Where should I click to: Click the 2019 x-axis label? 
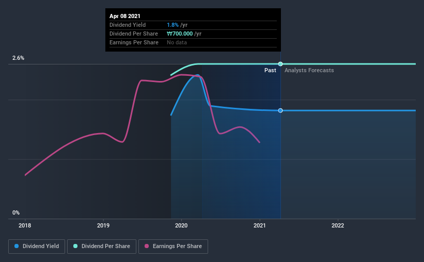coord(103,225)
